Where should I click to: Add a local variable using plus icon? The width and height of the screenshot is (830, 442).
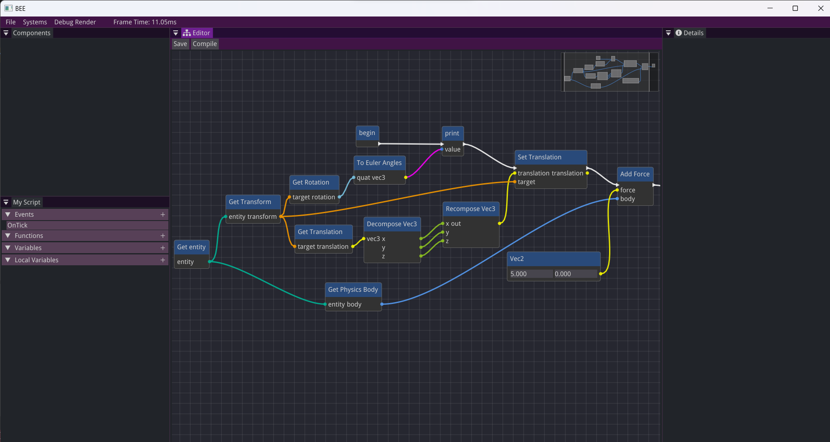pyautogui.click(x=163, y=260)
